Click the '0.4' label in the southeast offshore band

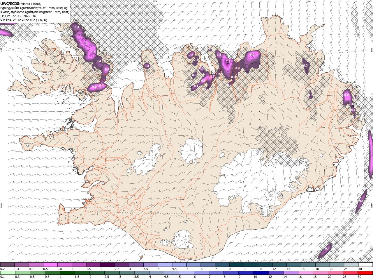tap(327, 248)
